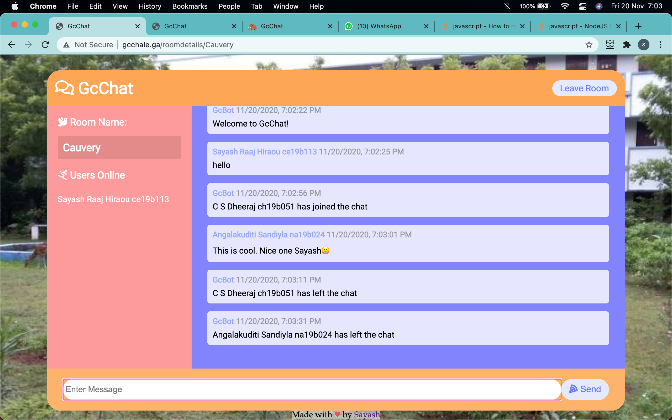Open macOS Control Center toggles
Viewport: 672px width, 420px height.
582,6
